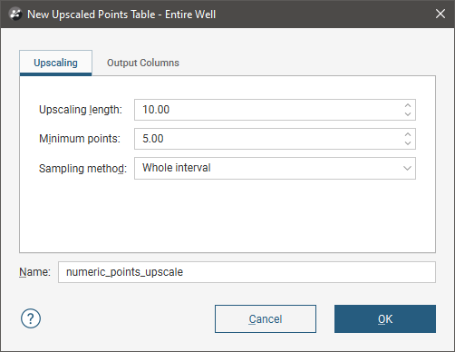The width and height of the screenshot is (455, 352).
Task: Increase Minimum points with up arrow
Action: click(x=408, y=134)
